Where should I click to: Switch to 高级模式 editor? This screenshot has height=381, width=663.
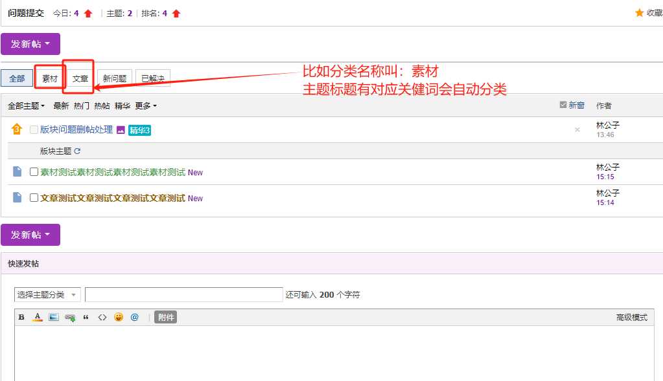tap(632, 318)
